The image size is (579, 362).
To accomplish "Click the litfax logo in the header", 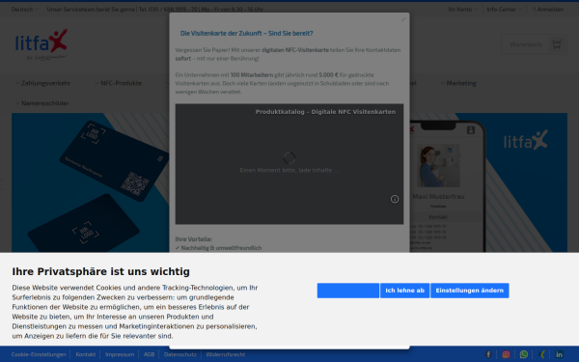I will [41, 44].
